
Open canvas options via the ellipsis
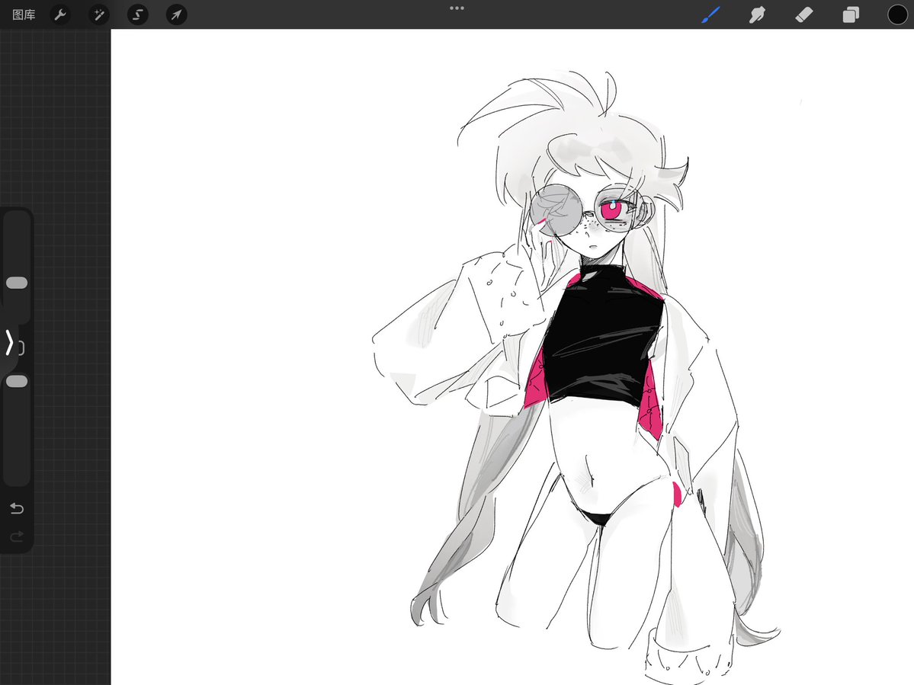coord(457,8)
